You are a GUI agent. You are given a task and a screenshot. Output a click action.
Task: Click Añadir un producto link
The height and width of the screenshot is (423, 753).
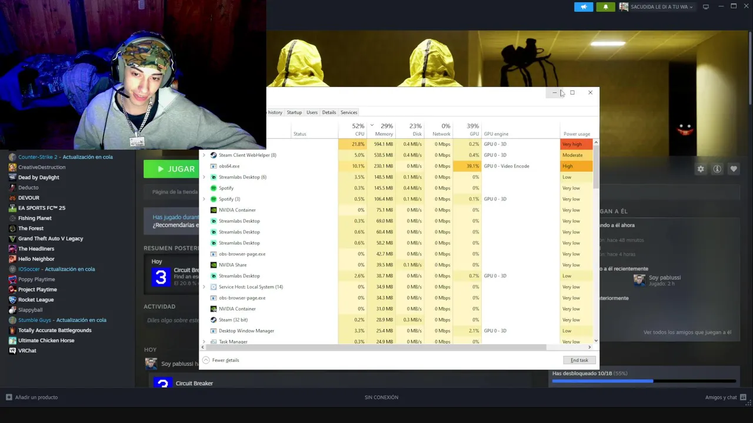(36, 397)
